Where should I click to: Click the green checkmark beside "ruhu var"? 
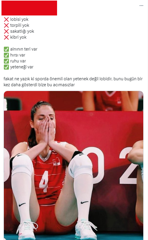6,61
